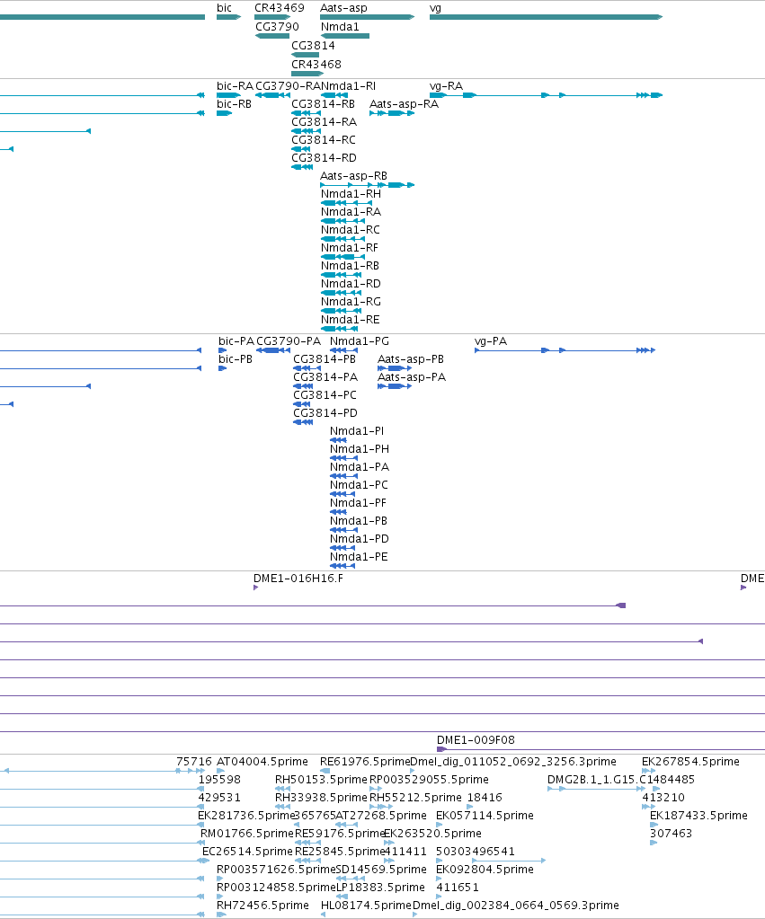Screen dimensions: 765x919
Task: Select the EK187433.5prime EST label
Action: click(x=698, y=816)
